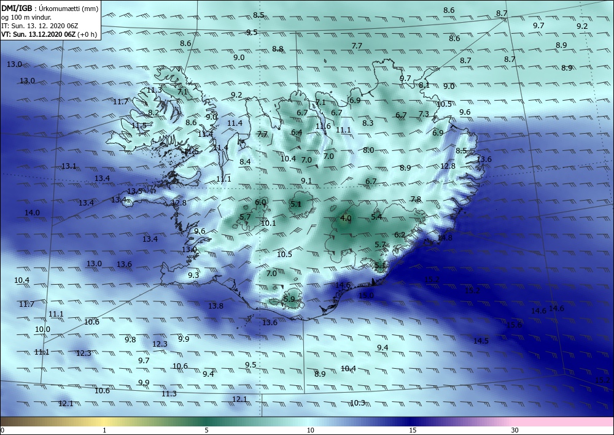Select the 10.3 value in the southern ocean
Image resolution: width=614 pixels, height=435 pixels.
pos(357,403)
